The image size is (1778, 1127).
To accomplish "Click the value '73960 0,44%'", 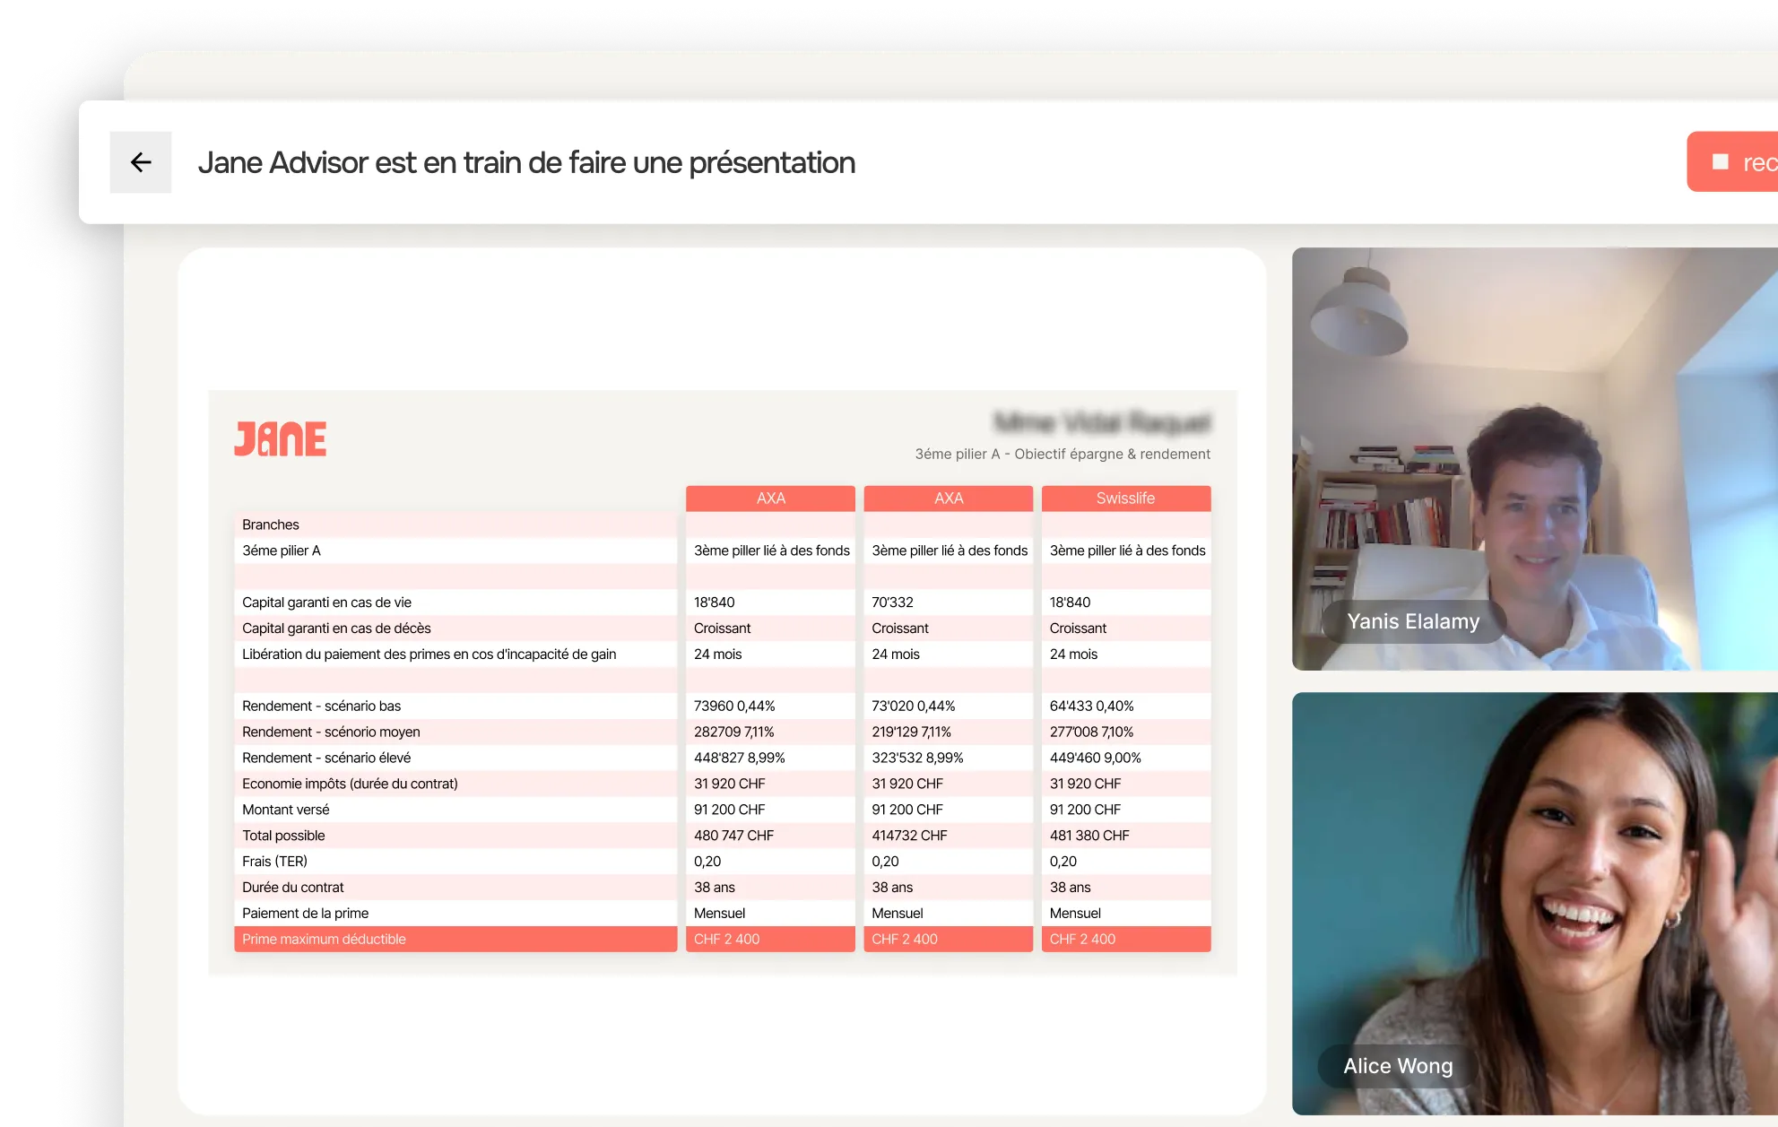I will coord(734,707).
